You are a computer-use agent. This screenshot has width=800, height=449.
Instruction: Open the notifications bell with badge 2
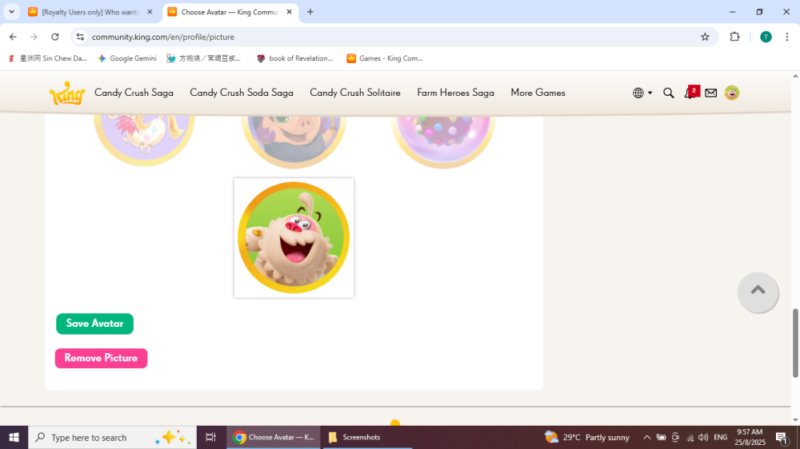[691, 92]
